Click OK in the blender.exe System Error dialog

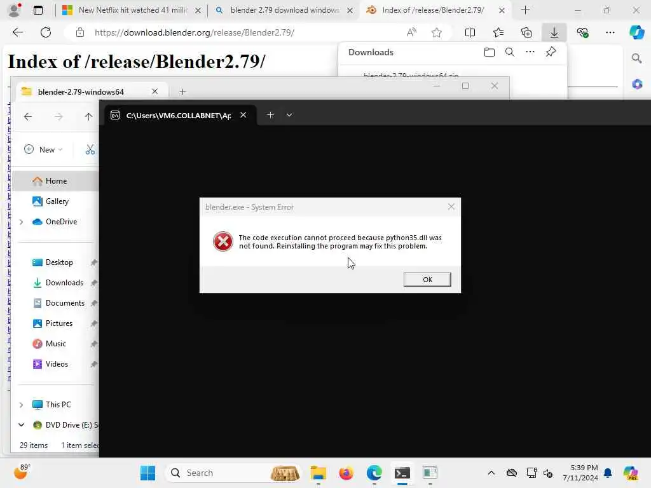(427, 280)
